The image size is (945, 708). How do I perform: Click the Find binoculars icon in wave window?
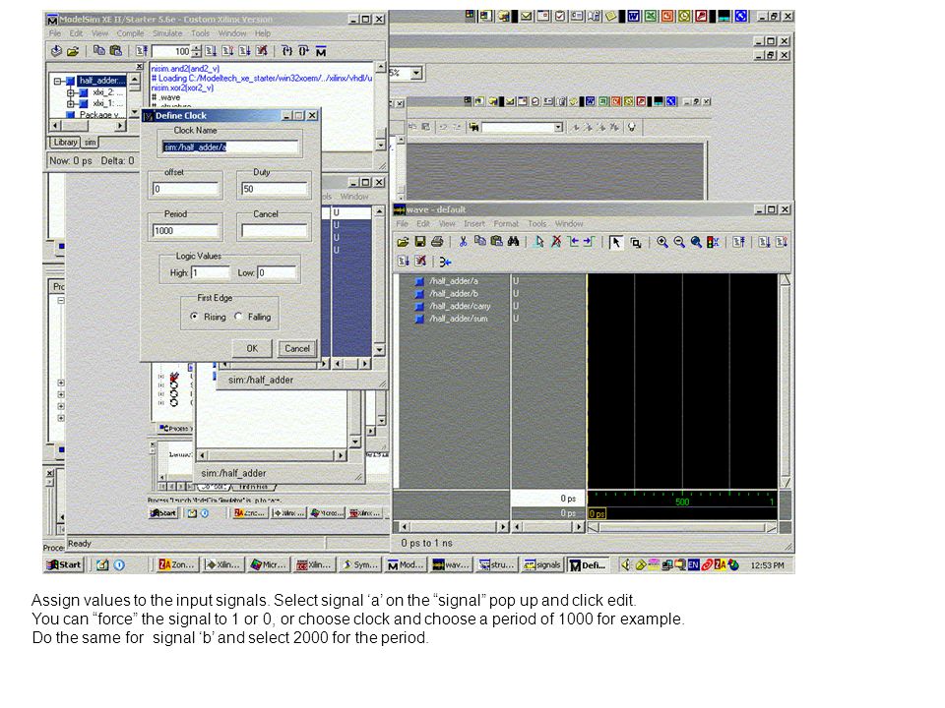click(514, 242)
